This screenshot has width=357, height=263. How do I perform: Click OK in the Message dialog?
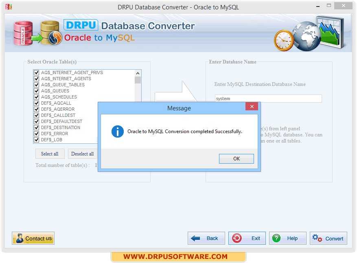pyautogui.click(x=237, y=159)
